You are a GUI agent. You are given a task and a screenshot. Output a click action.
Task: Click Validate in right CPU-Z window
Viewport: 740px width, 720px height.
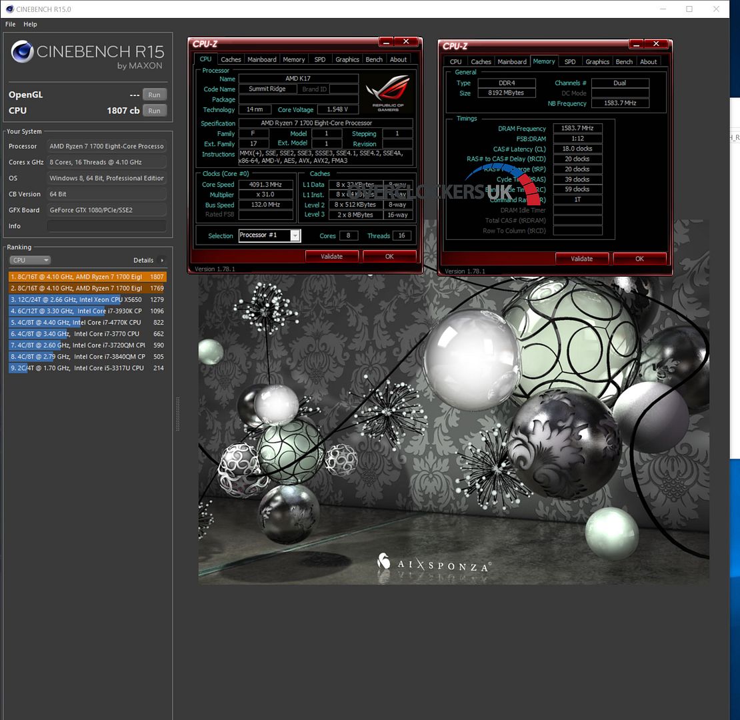(582, 259)
